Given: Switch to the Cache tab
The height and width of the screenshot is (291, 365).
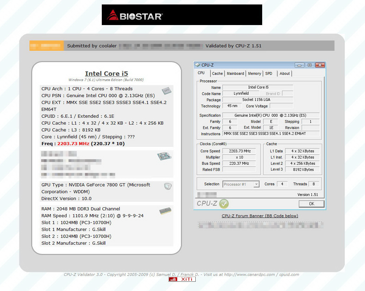Looking at the screenshot, I should point(217,73).
